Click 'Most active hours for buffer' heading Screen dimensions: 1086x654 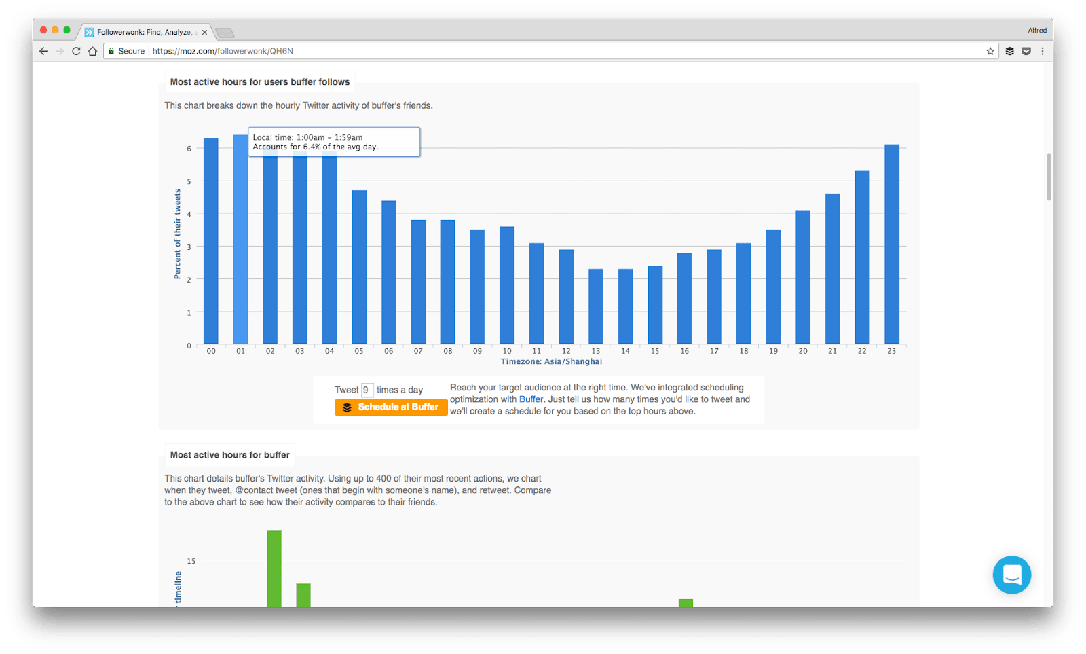(230, 455)
